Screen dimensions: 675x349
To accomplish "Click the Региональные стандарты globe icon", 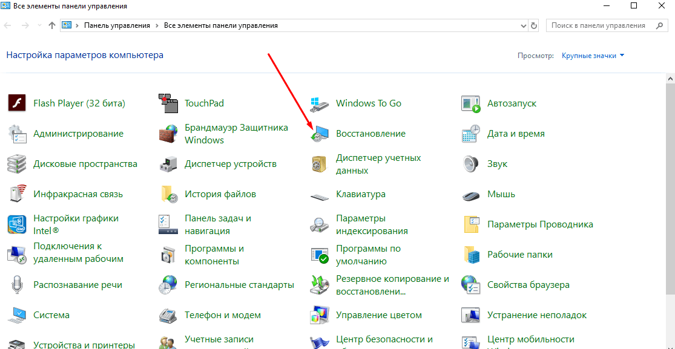I will pyautogui.click(x=168, y=285).
